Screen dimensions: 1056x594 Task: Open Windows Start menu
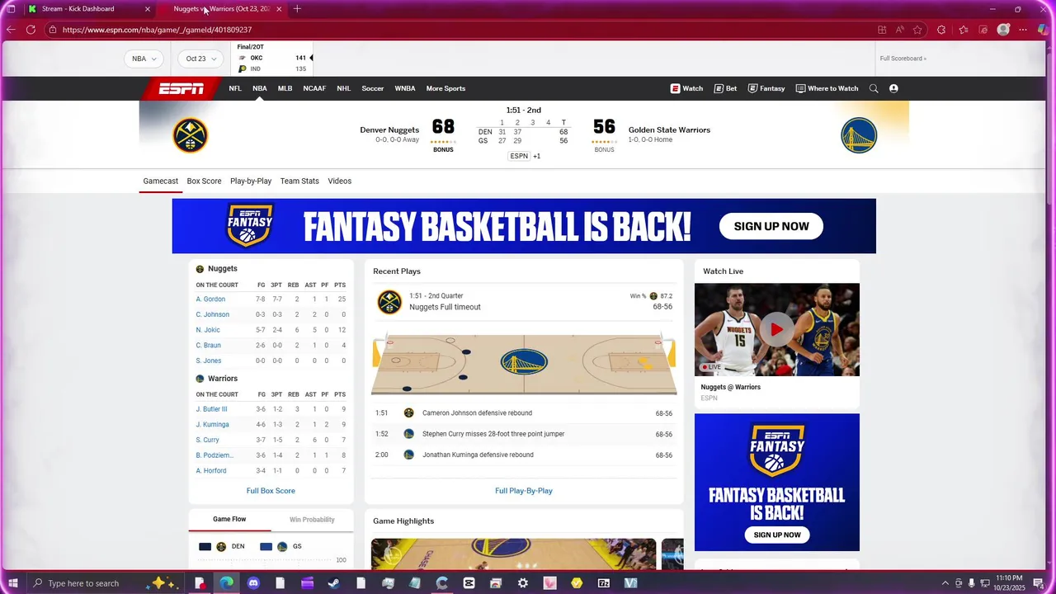tap(12, 583)
